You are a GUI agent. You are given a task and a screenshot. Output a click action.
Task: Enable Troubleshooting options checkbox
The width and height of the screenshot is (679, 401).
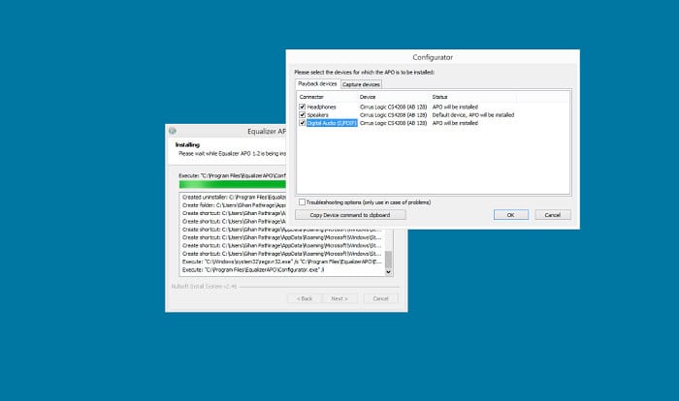(x=302, y=202)
